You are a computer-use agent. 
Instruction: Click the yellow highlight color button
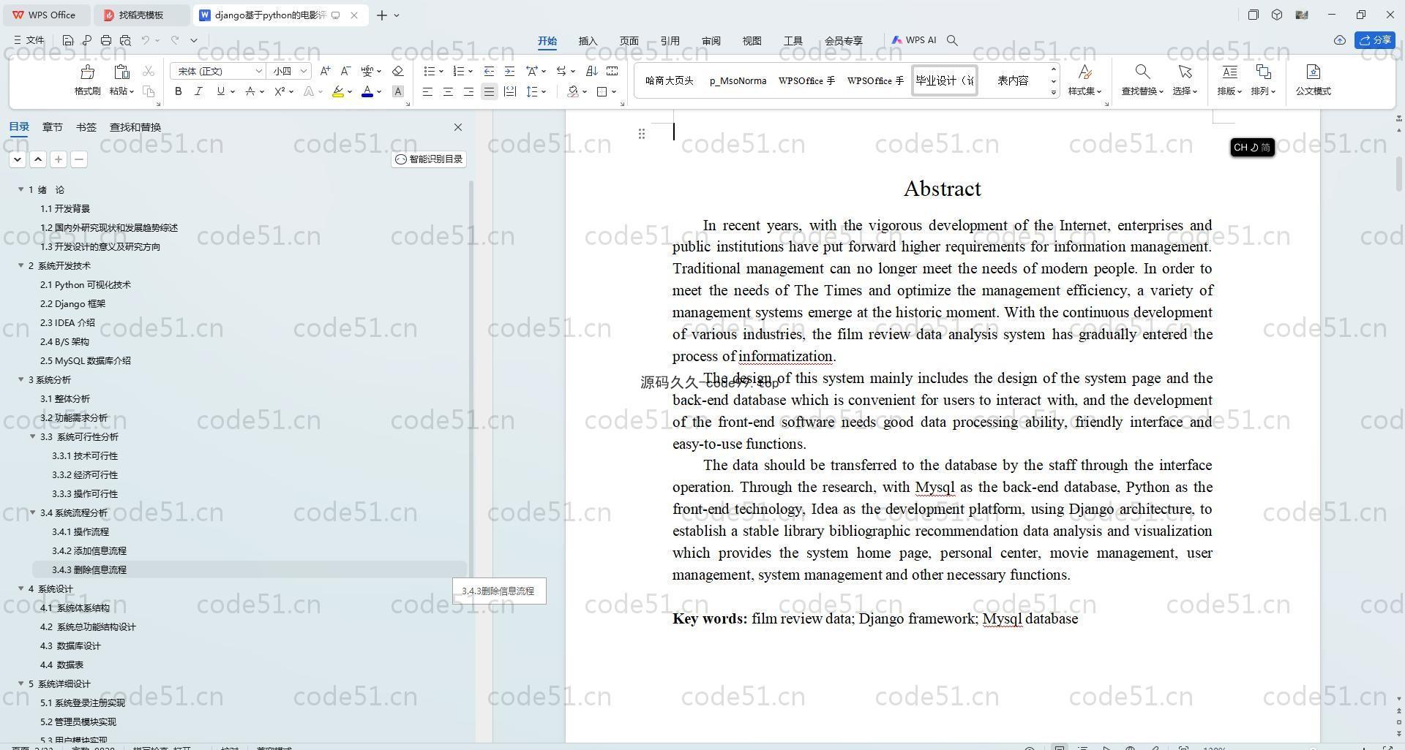(x=337, y=91)
